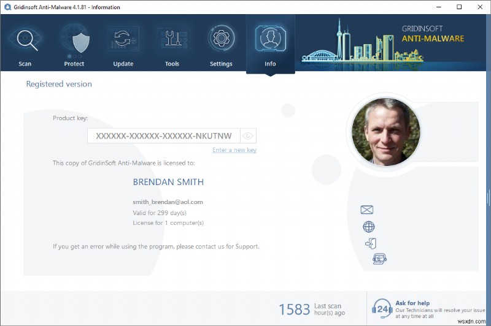Image resolution: width=491 pixels, height=326 pixels.
Task: Open the Scan tab magnifier icon
Action: (27, 40)
